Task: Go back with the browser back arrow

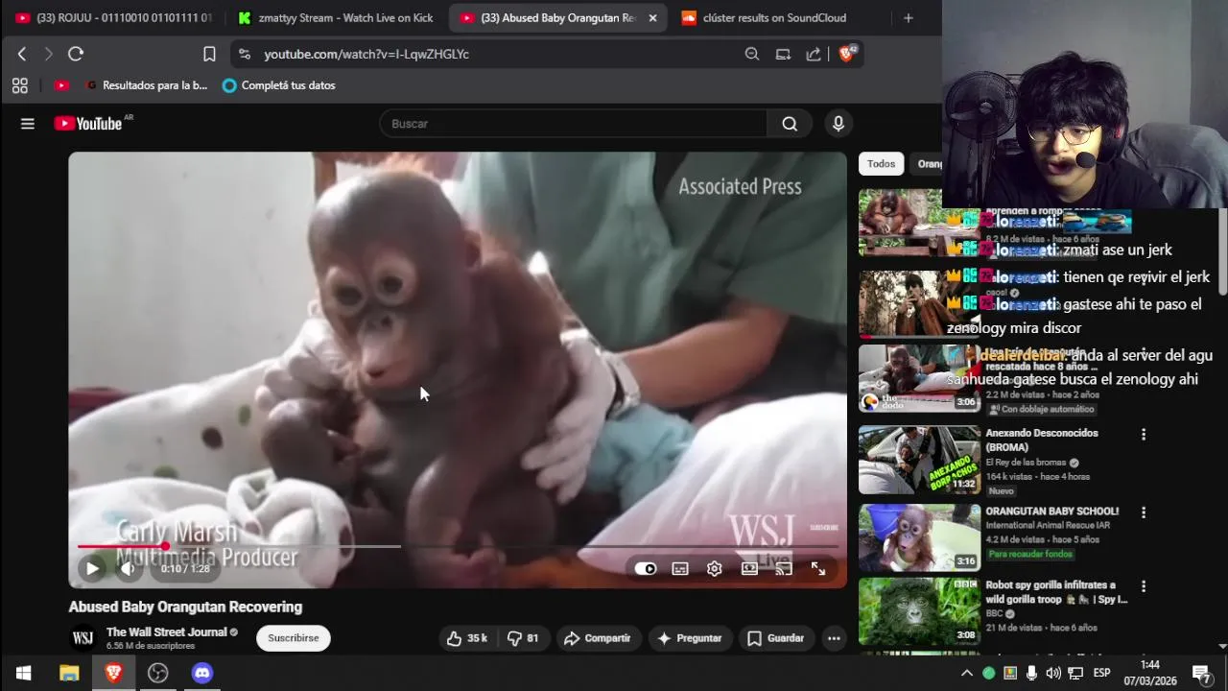Action: pyautogui.click(x=22, y=54)
